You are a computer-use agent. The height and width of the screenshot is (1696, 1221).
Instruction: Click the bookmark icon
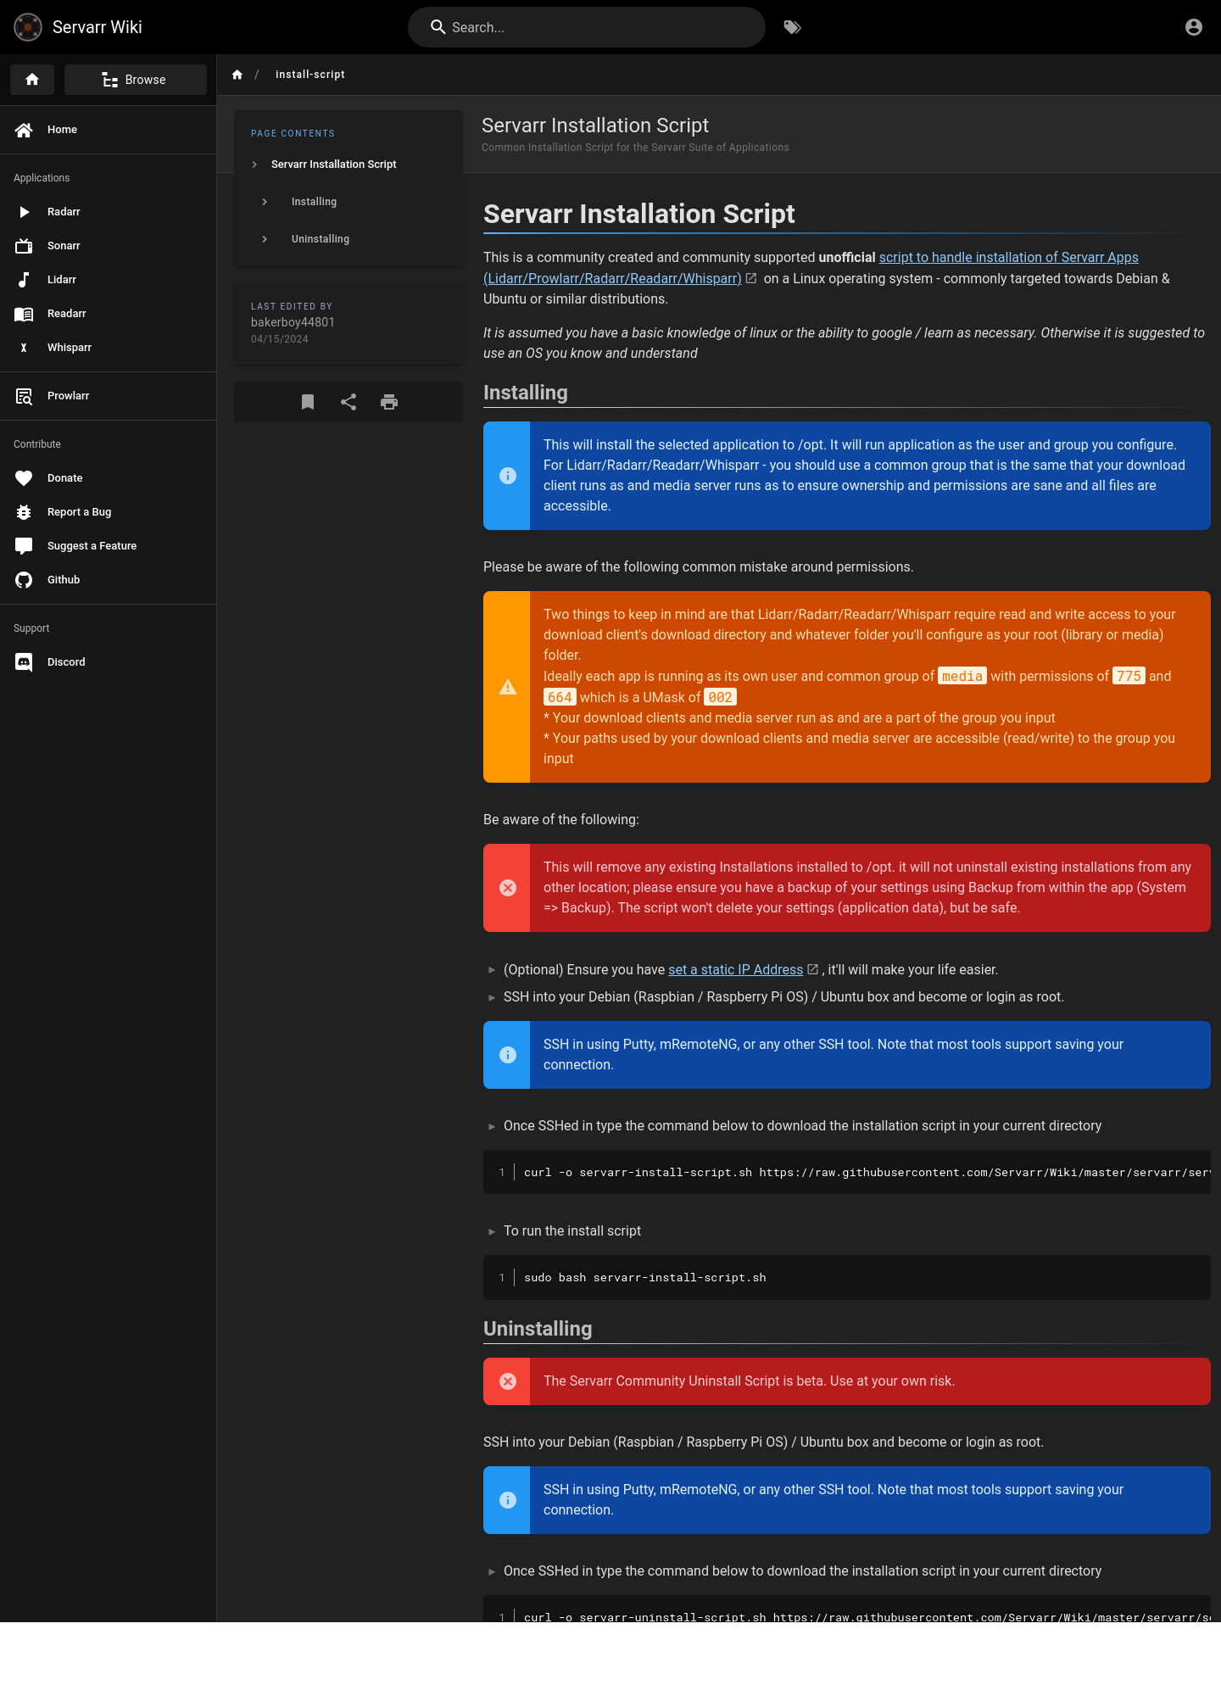308,402
